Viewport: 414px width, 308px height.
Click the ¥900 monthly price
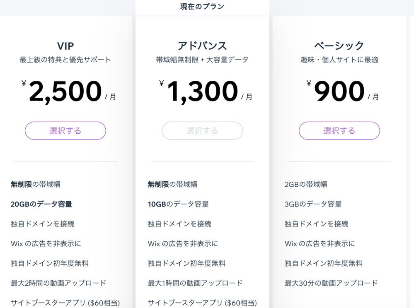pos(343,91)
